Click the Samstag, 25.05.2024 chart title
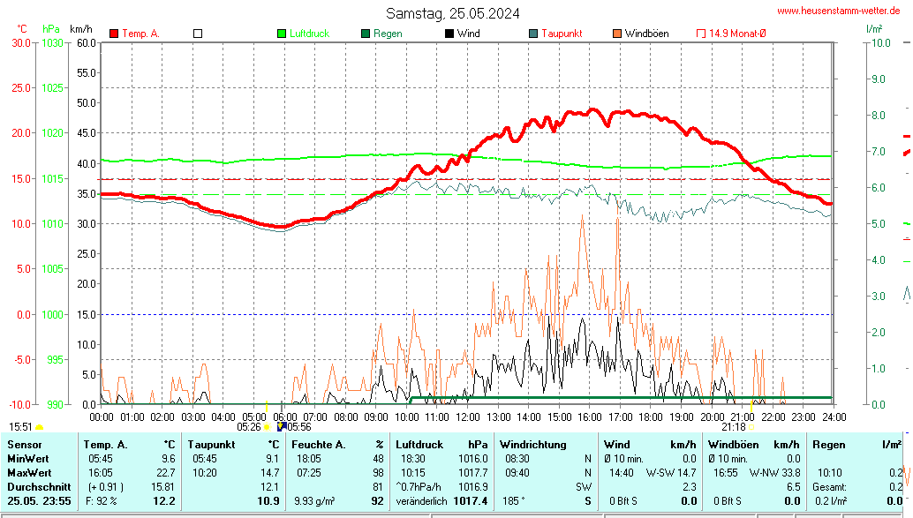Viewport: 913px width, 518px height. [452, 13]
